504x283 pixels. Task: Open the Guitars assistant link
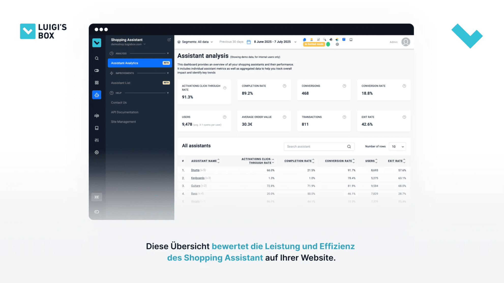point(196,186)
